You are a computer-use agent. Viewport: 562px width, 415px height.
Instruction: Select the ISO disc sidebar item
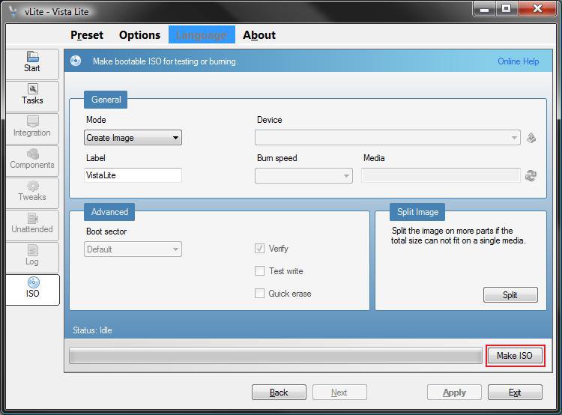point(32,290)
